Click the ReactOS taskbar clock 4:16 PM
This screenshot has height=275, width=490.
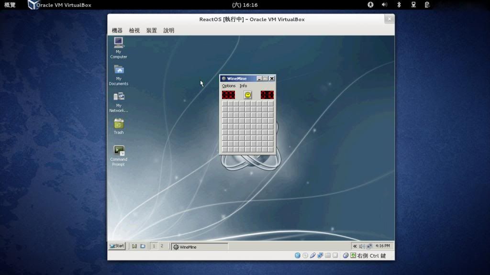382,246
